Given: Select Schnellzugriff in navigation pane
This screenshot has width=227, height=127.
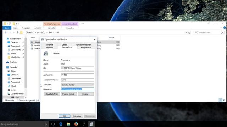Looking at the screenshot, I should pos(15,38).
